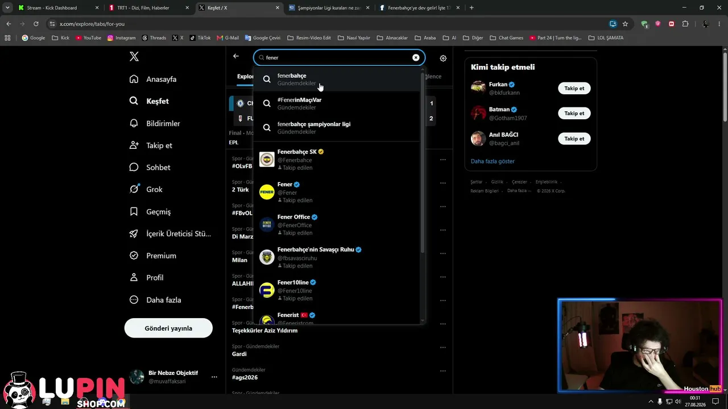
Task: Click Gönderi yayınla button
Action: [168, 328]
